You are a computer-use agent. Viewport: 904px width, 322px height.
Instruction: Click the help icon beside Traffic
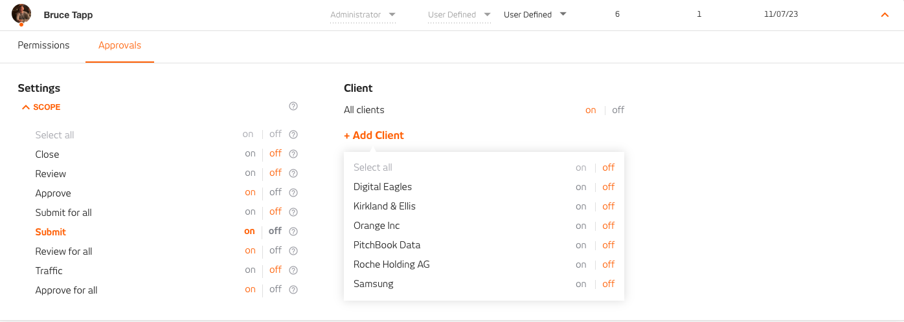[293, 270]
